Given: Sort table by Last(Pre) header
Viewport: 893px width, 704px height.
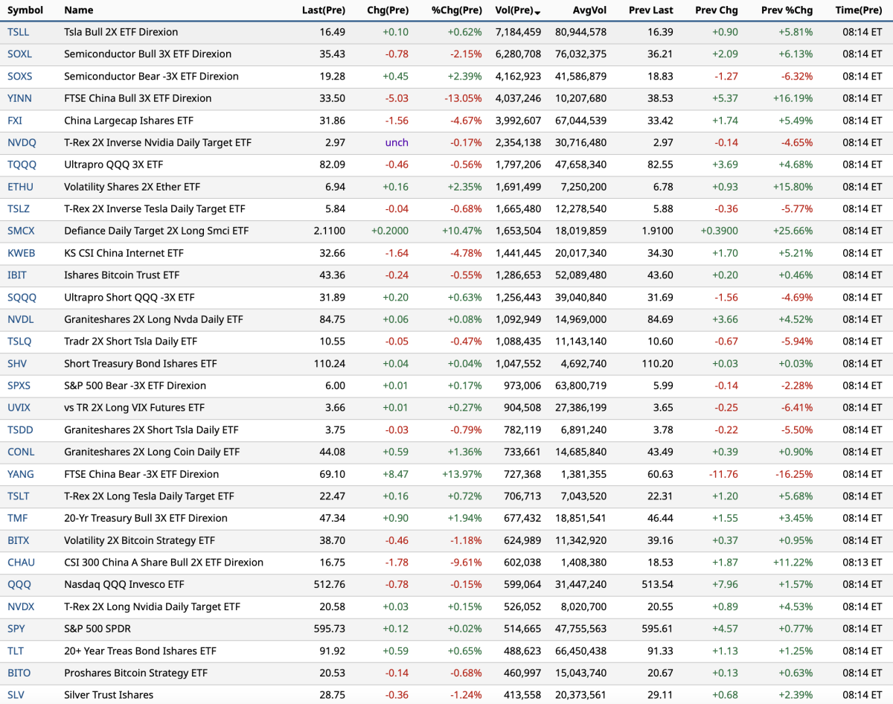Looking at the screenshot, I should tap(324, 10).
